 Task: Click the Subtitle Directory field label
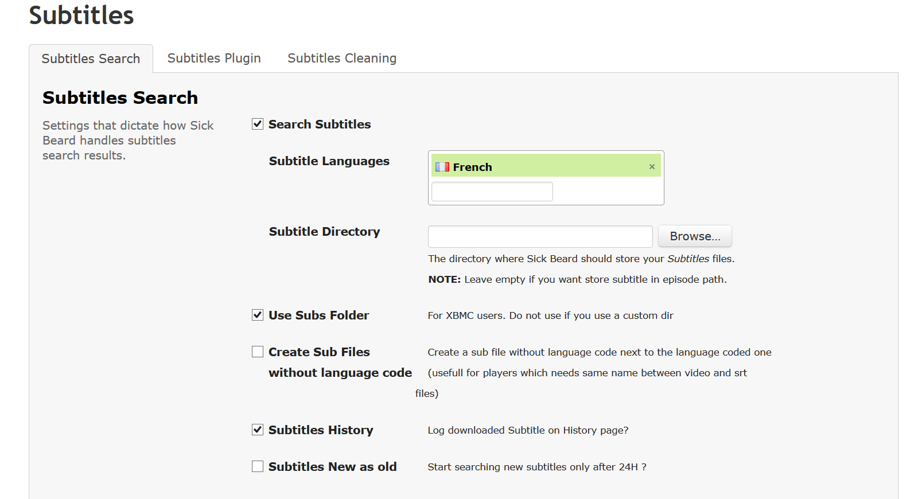click(324, 232)
